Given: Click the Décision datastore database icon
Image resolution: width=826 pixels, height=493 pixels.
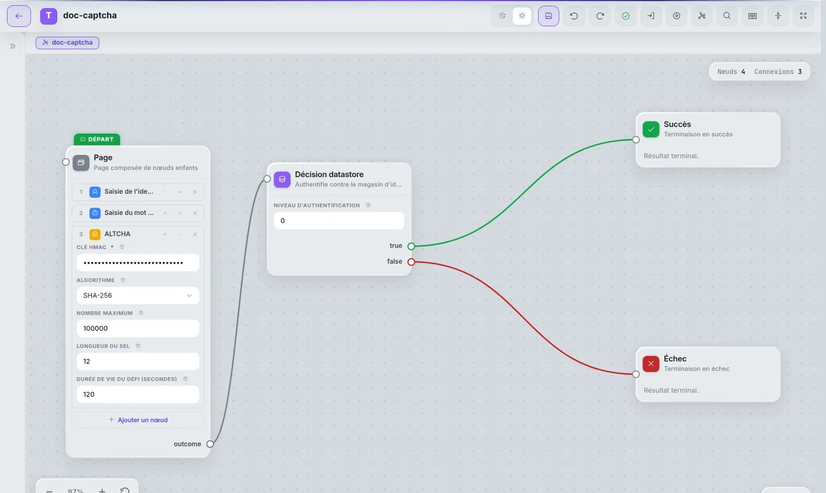Looking at the screenshot, I should click(x=282, y=179).
